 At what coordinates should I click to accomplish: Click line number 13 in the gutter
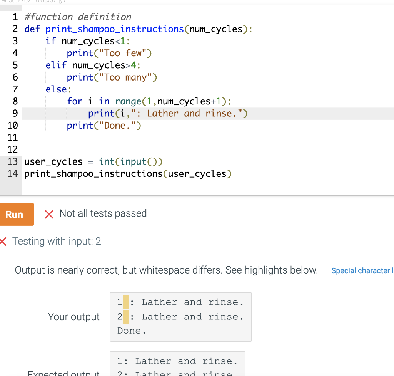pos(13,161)
